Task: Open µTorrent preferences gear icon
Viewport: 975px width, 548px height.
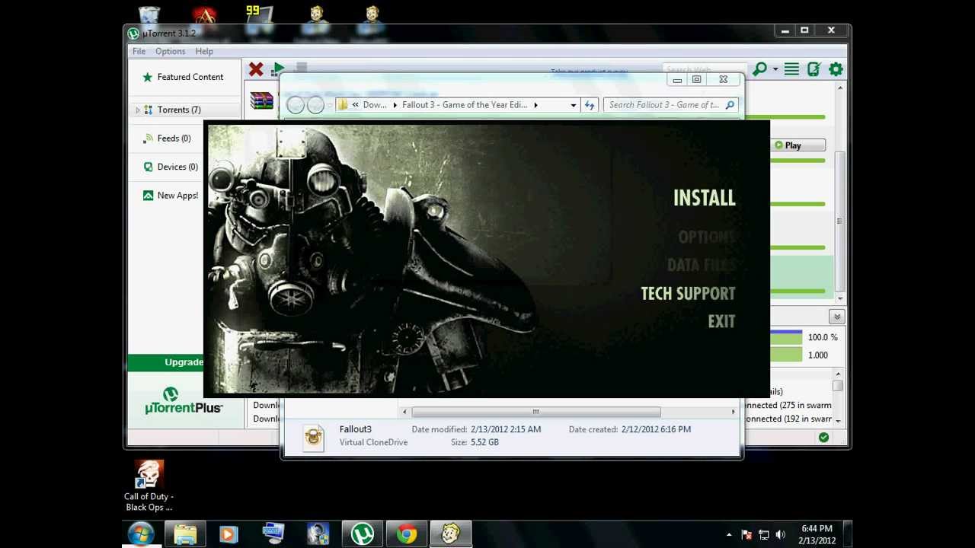Action: 836,69
